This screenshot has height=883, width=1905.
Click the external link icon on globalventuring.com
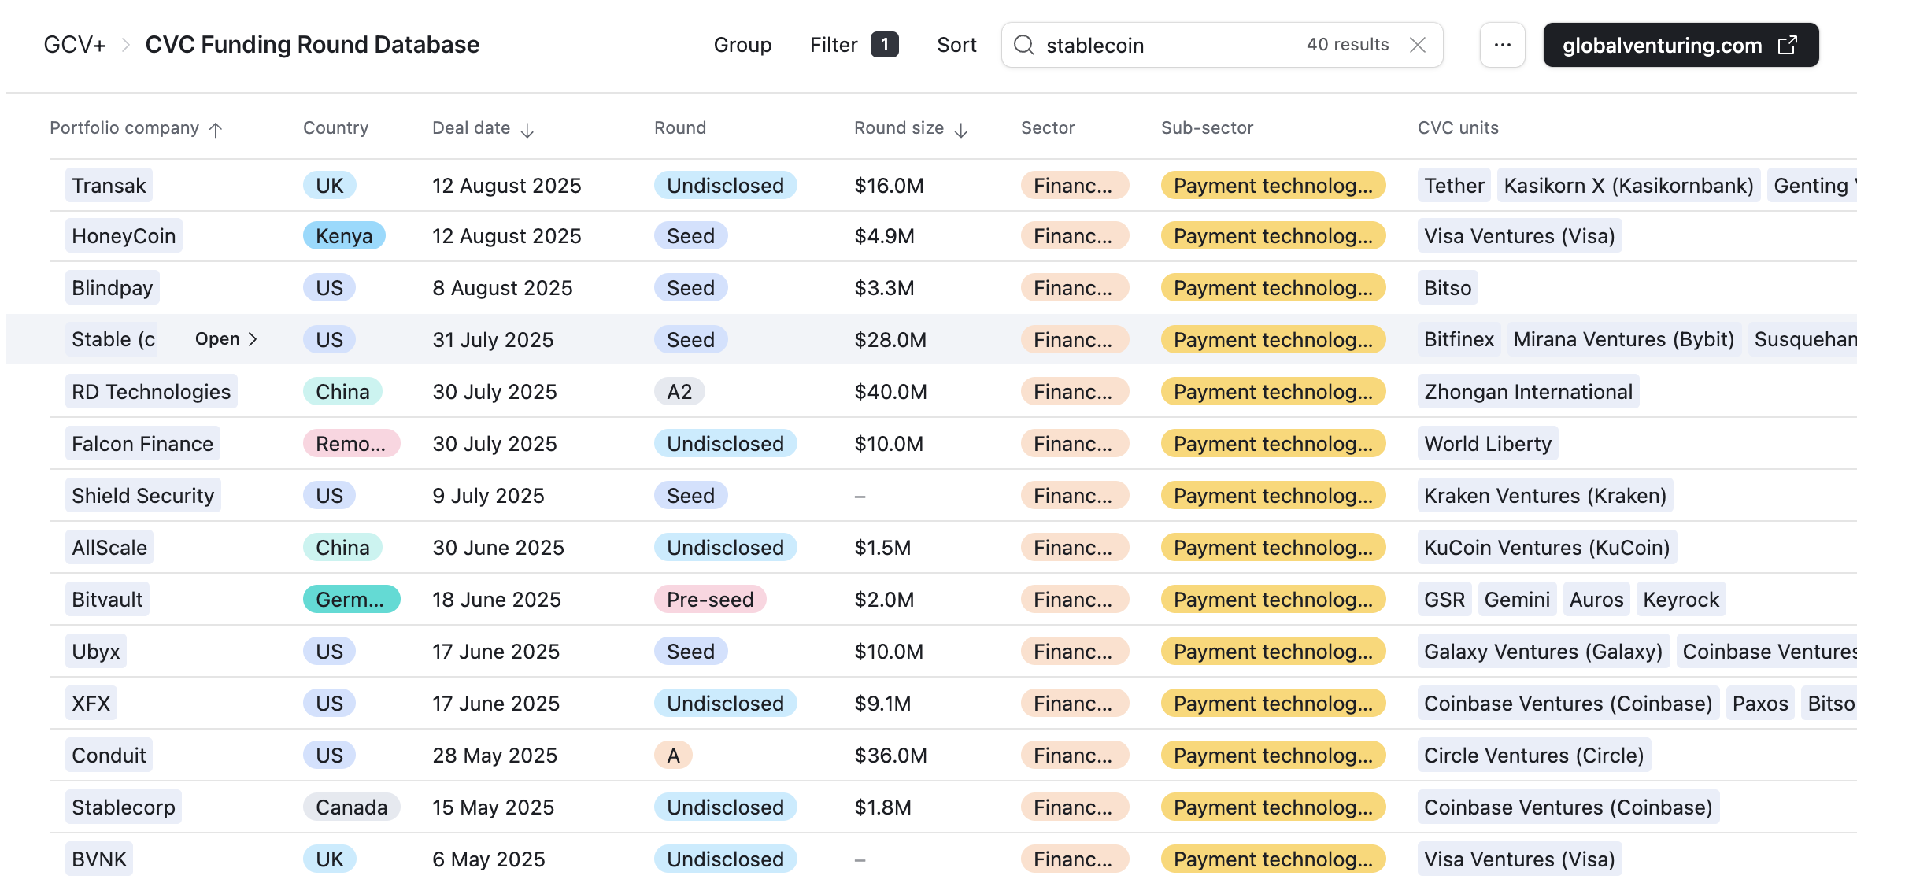(1788, 45)
